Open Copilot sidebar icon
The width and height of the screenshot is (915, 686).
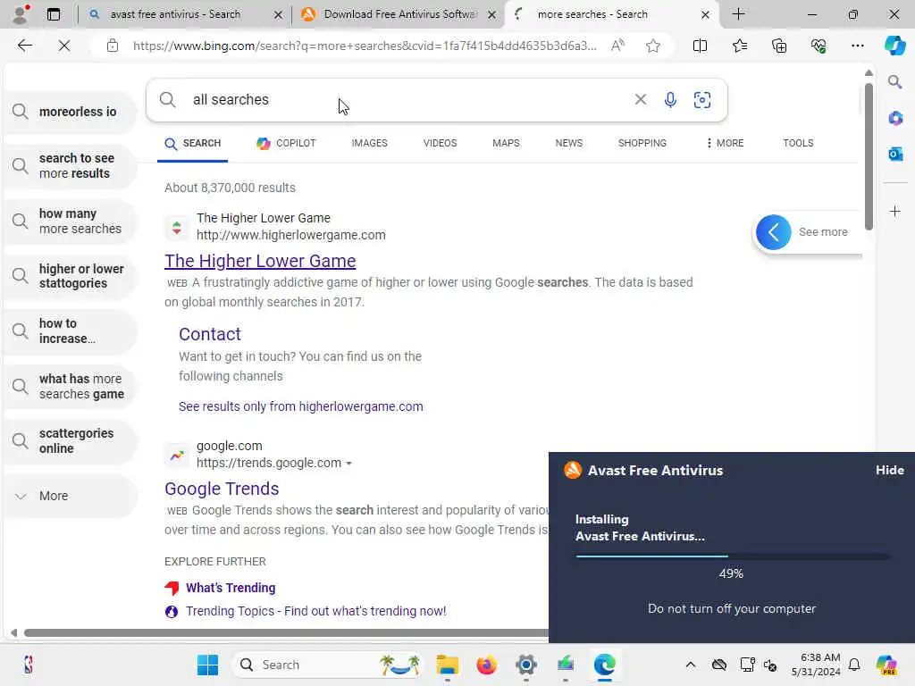pos(894,46)
